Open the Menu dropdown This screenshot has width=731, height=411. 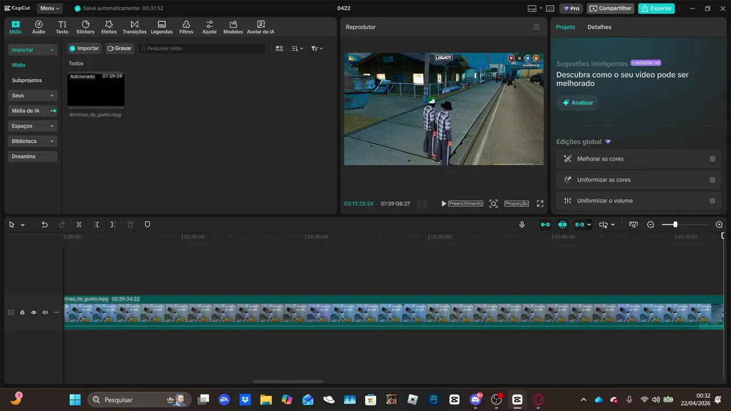(x=50, y=9)
